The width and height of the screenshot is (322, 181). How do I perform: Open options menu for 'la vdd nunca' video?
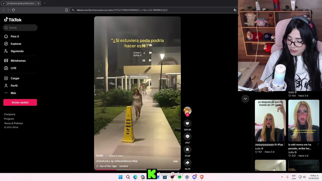pyautogui.click(x=318, y=145)
